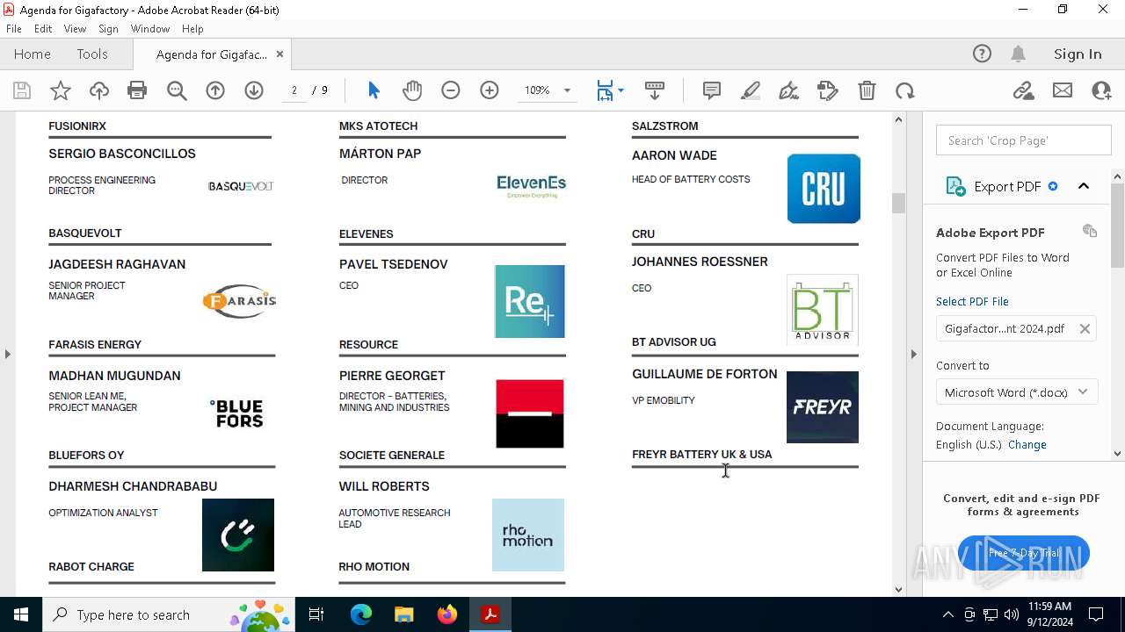Open the sign document pen tool
This screenshot has height=632, width=1125.
[789, 90]
